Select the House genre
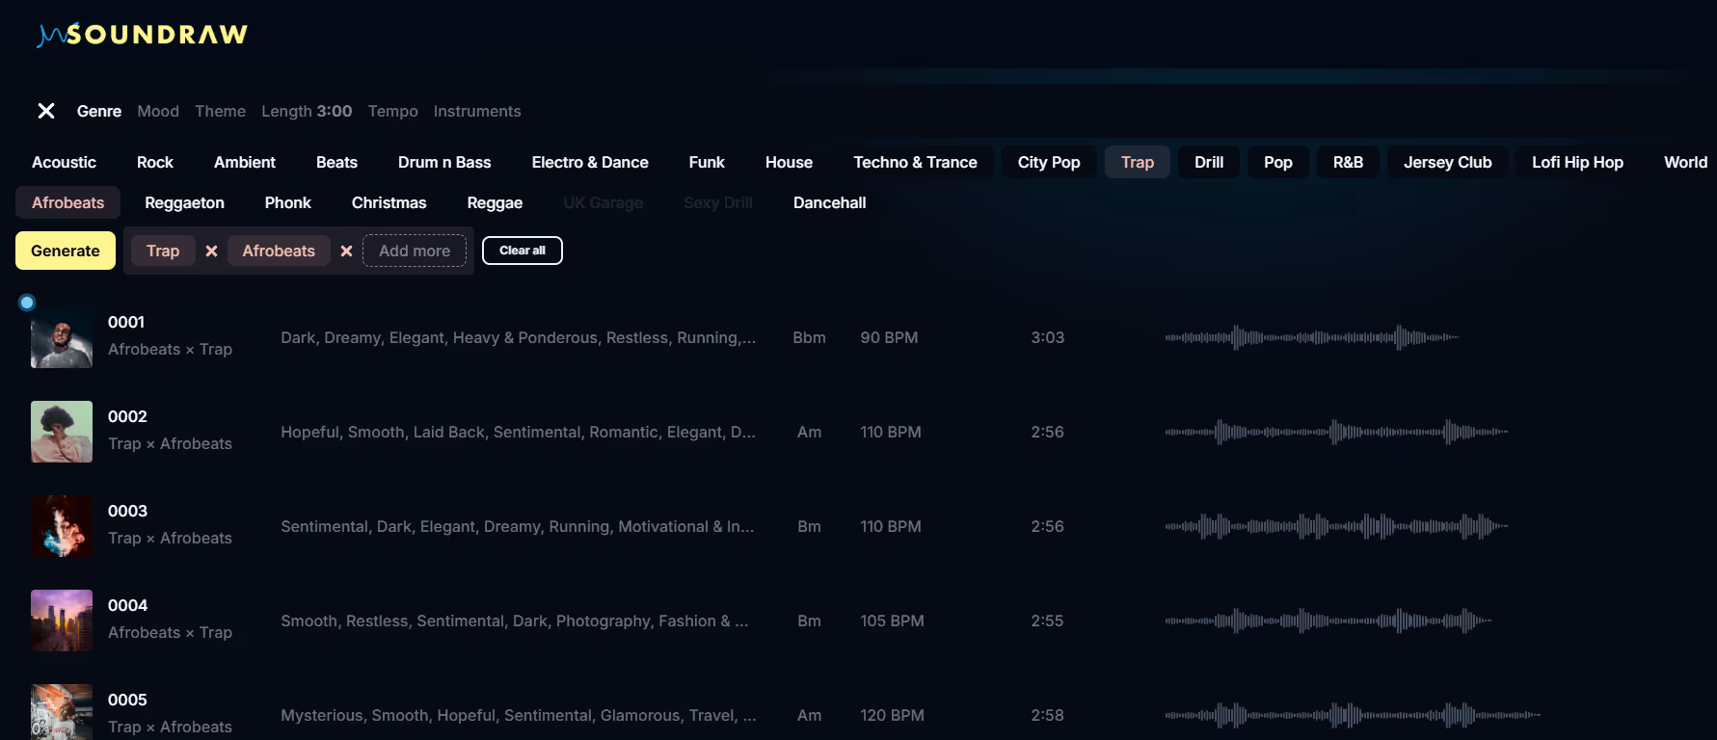1717x740 pixels. [x=789, y=162]
